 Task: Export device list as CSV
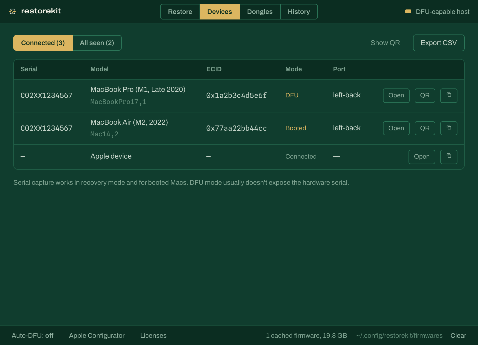(439, 43)
